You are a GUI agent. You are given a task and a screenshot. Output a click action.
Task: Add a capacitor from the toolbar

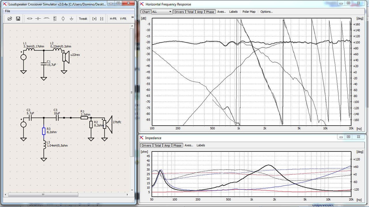point(38,19)
